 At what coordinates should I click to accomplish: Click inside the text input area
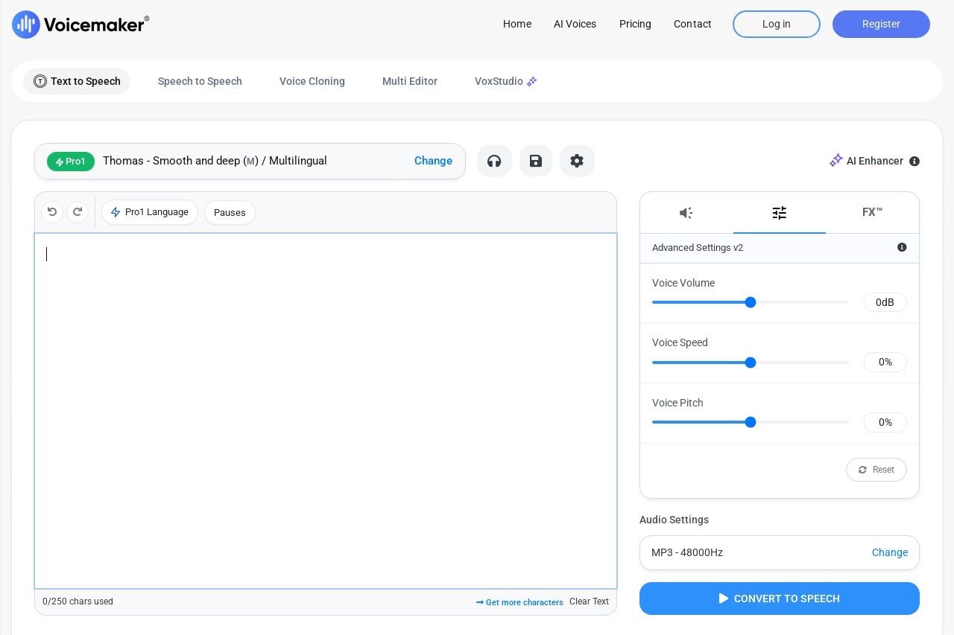(326, 409)
